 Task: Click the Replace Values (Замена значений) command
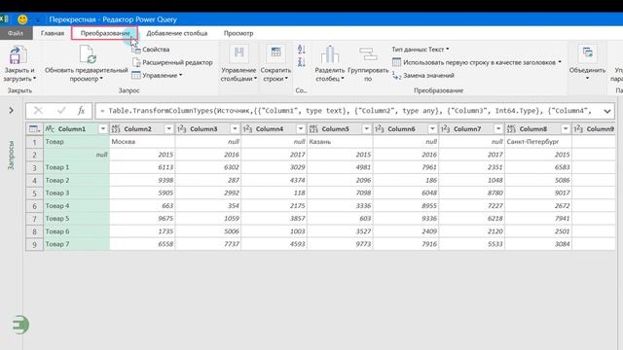click(x=423, y=76)
